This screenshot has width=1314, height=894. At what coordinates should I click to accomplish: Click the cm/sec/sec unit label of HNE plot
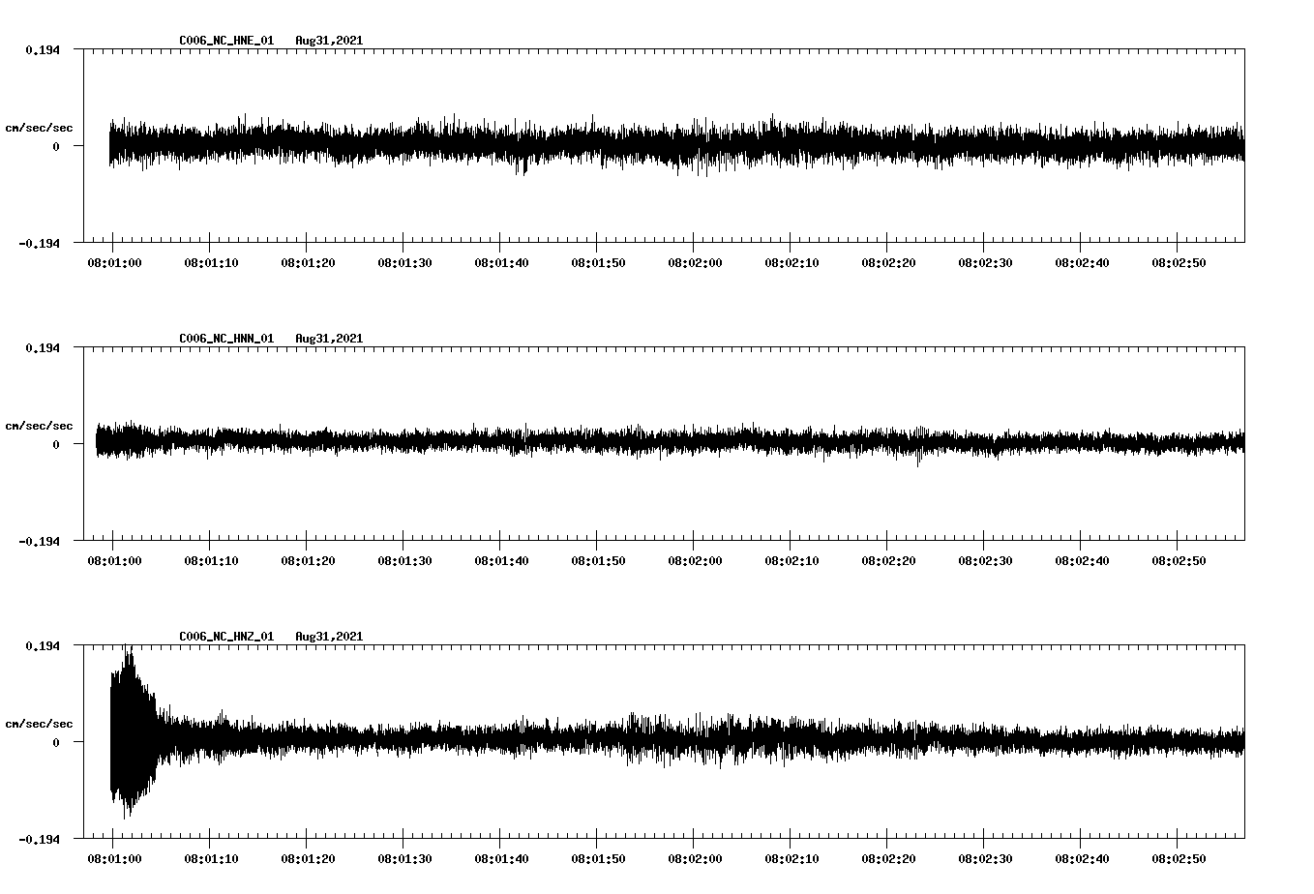click(40, 128)
